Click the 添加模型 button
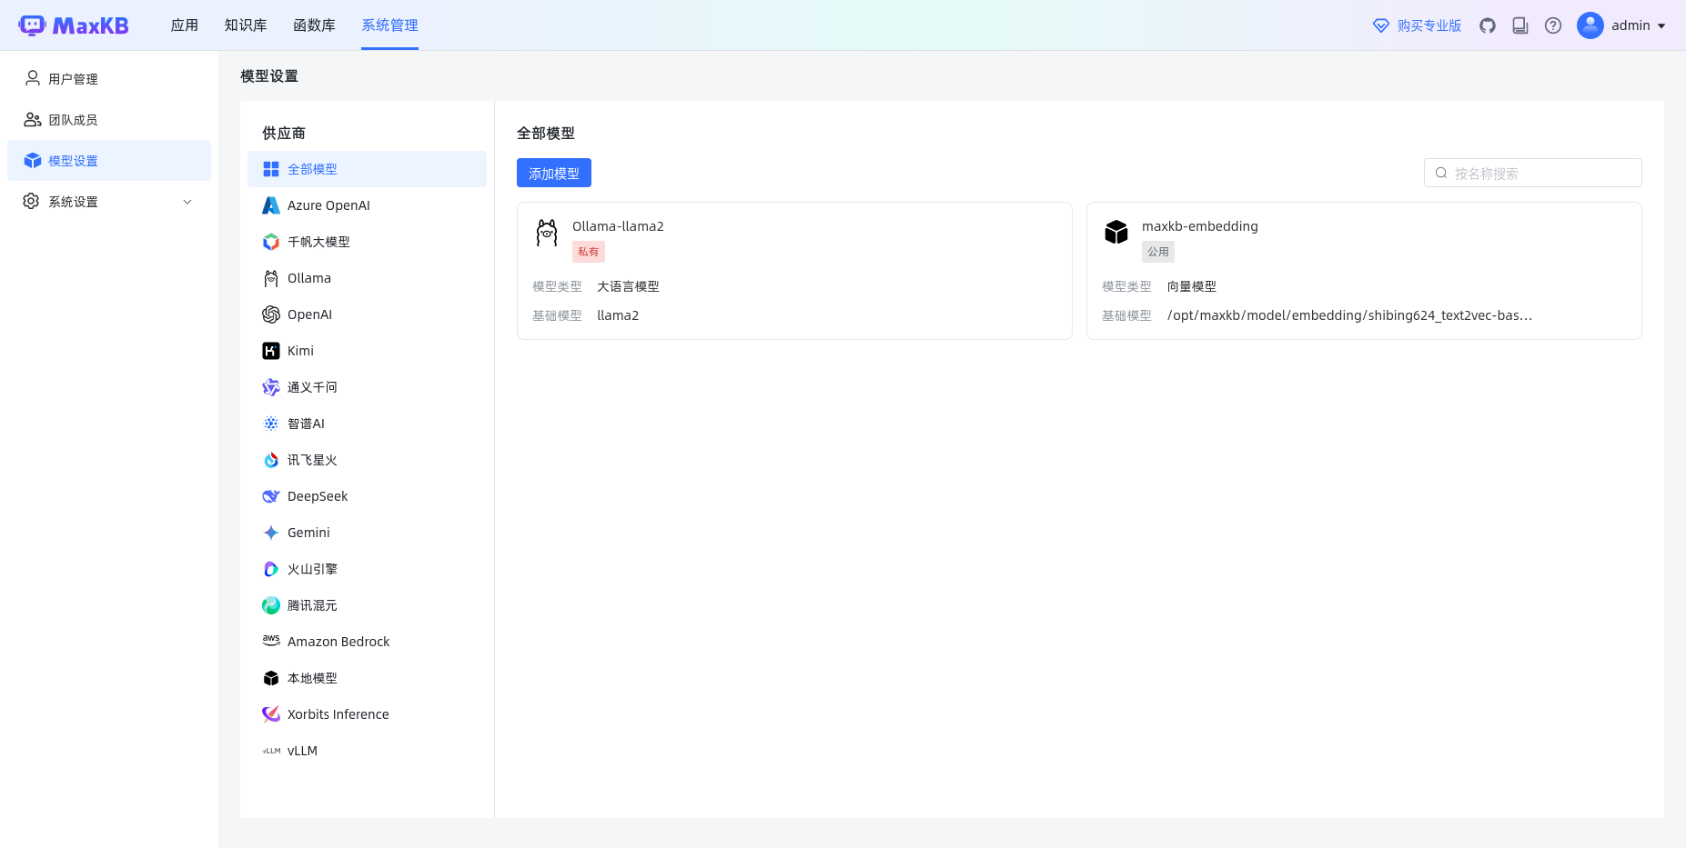Screen dimensions: 1686x848 (x=554, y=173)
